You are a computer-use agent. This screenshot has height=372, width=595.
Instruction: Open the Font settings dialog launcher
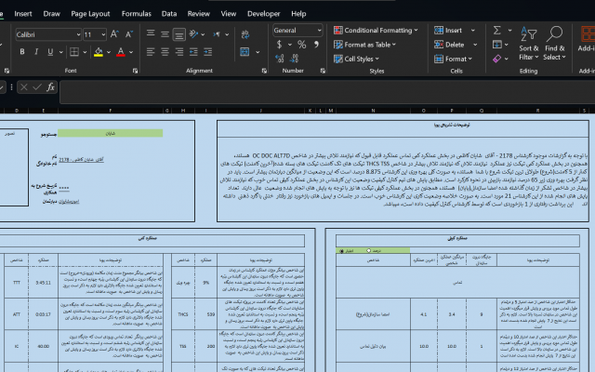pyautogui.click(x=135, y=71)
